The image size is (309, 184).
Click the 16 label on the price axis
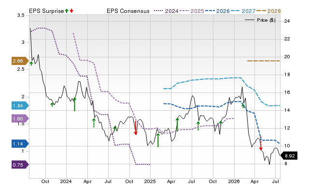287,92
